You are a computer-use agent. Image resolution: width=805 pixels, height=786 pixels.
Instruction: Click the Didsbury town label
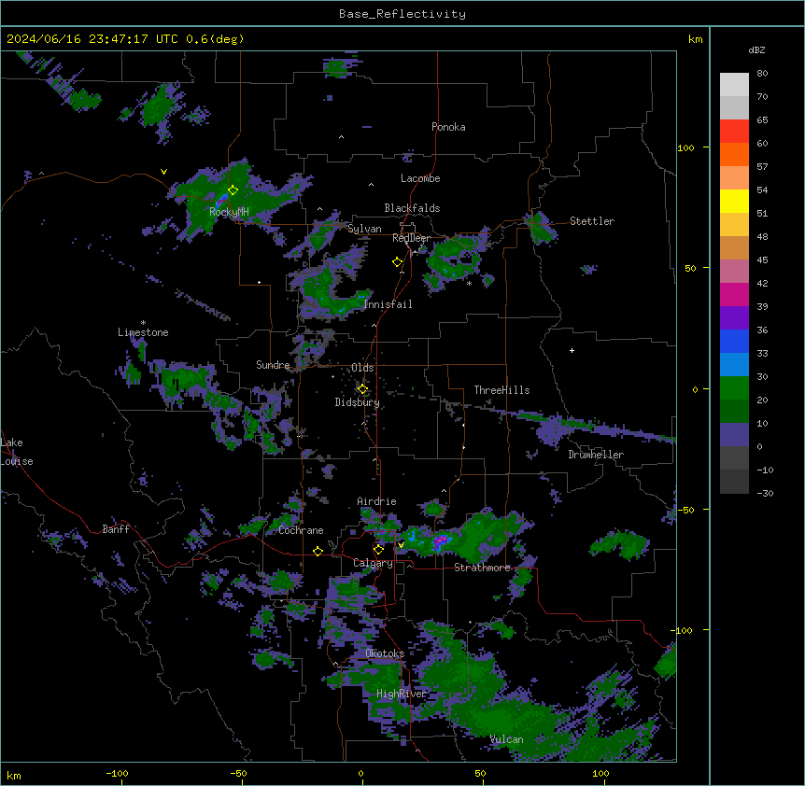click(x=358, y=402)
